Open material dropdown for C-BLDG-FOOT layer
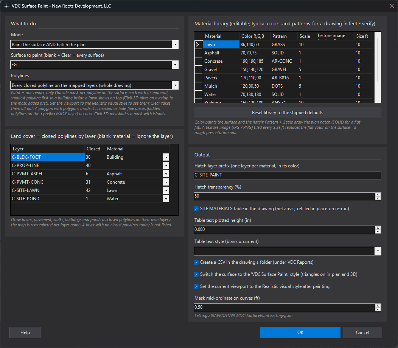The height and width of the screenshot is (348, 398). coord(166,157)
